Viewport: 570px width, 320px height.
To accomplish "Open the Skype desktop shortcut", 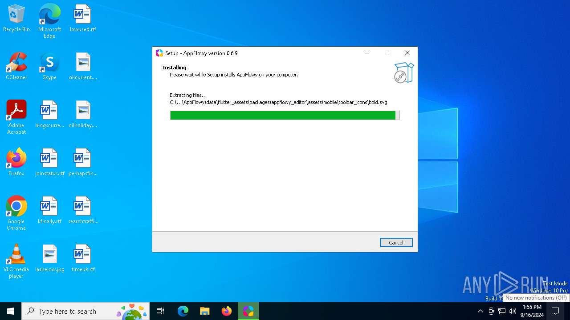I will click(49, 67).
